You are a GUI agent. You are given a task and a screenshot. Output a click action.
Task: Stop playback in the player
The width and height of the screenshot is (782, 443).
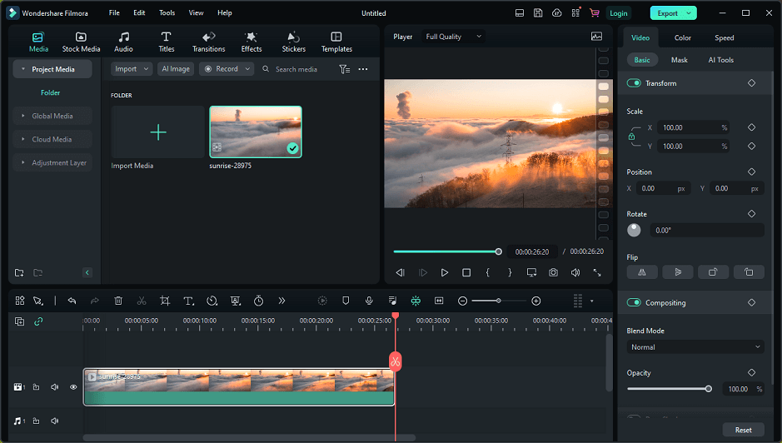[x=466, y=272]
